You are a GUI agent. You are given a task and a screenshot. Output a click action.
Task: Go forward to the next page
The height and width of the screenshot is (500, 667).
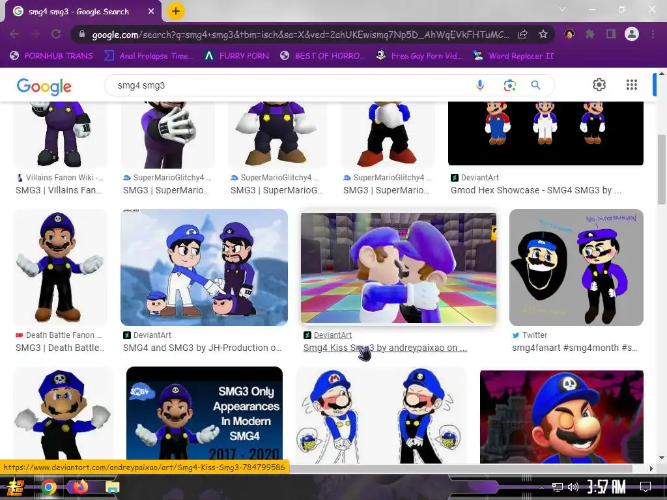(x=35, y=34)
